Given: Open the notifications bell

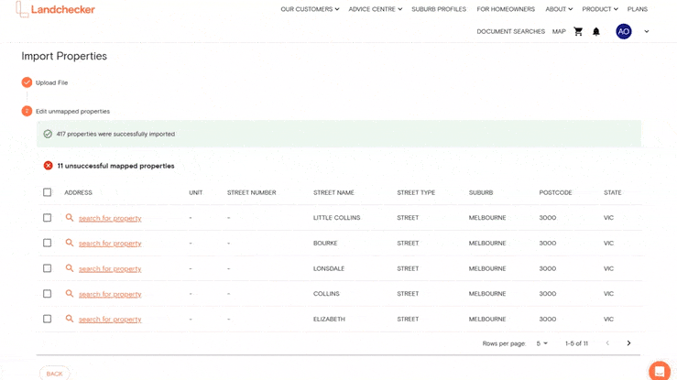Looking at the screenshot, I should tap(595, 31).
